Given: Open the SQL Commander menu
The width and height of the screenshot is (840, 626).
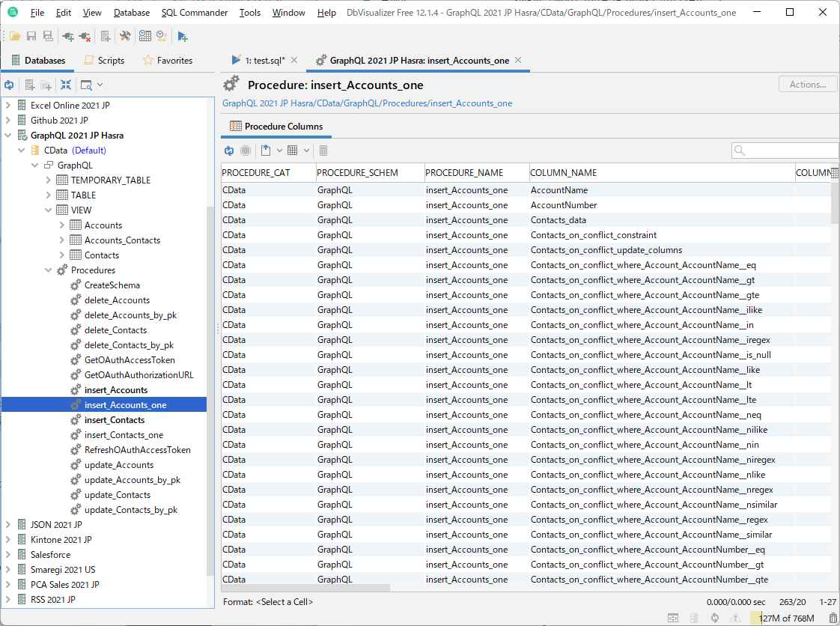Looking at the screenshot, I should pyautogui.click(x=195, y=12).
